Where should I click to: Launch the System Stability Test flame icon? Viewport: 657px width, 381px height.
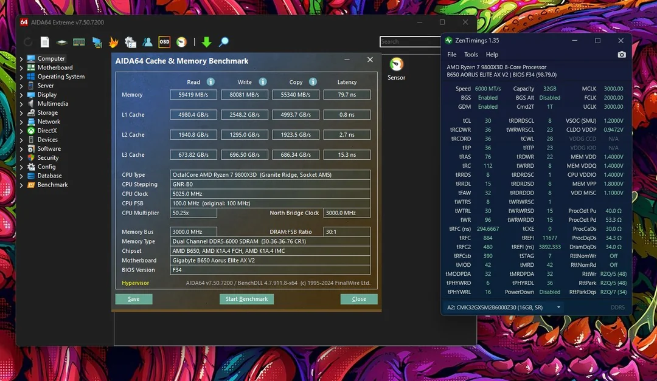tap(114, 42)
